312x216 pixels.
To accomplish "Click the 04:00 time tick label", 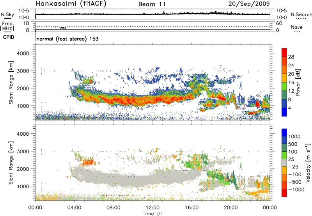I will [74, 208].
